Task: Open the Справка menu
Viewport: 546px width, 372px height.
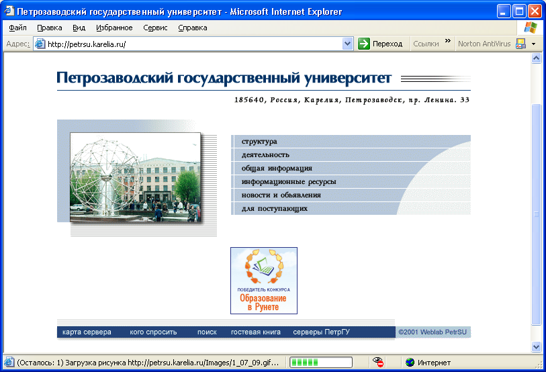Action: click(x=193, y=28)
